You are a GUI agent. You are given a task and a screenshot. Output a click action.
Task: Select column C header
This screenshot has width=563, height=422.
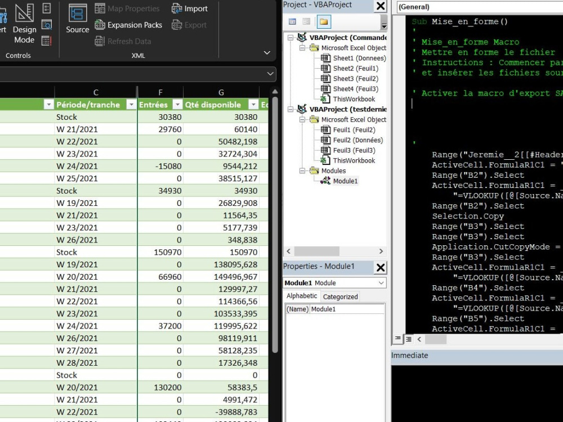point(96,92)
